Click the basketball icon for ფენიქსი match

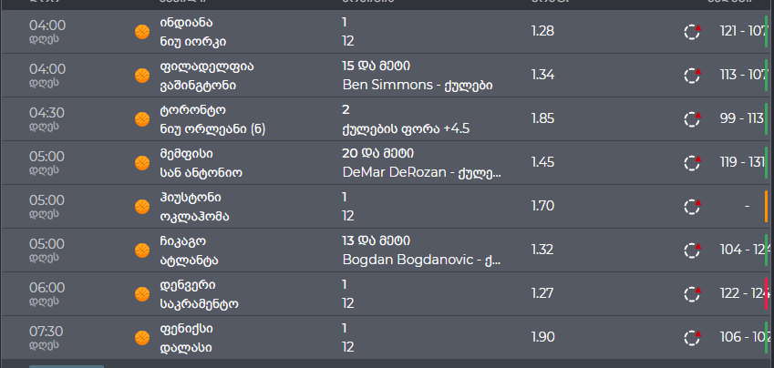click(142, 338)
